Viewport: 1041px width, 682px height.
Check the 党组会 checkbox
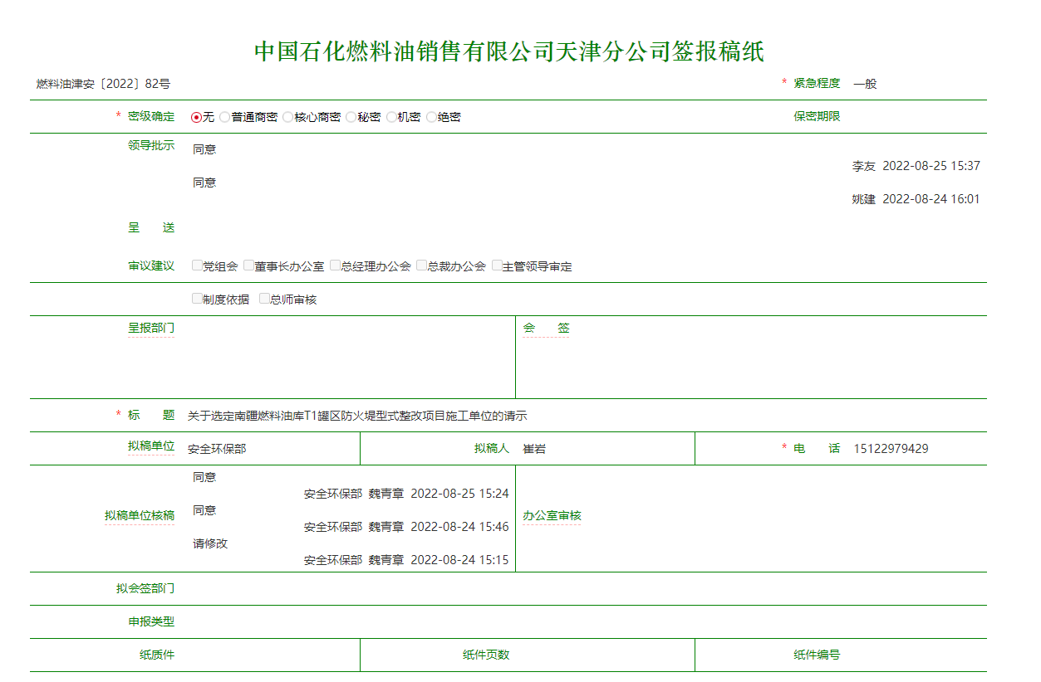point(198,265)
